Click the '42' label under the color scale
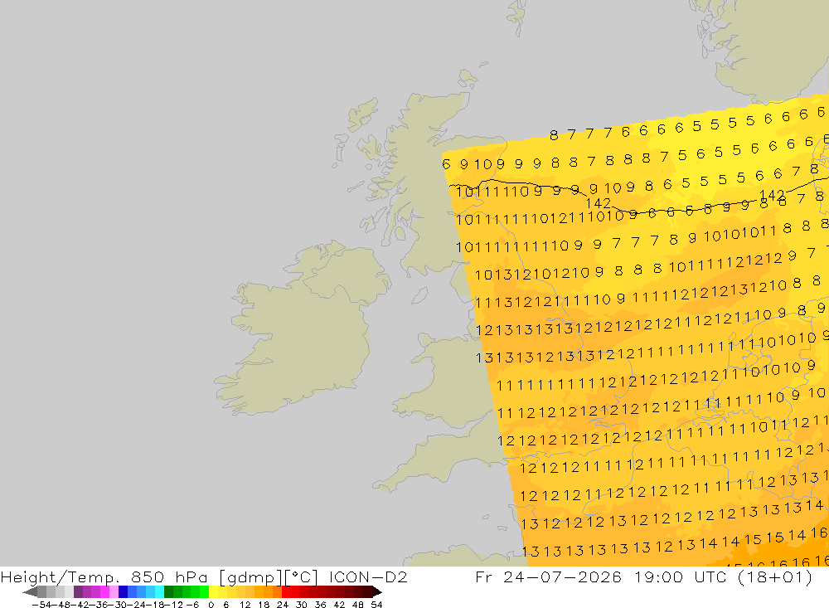This screenshot has width=829, height=608. pos(339,605)
